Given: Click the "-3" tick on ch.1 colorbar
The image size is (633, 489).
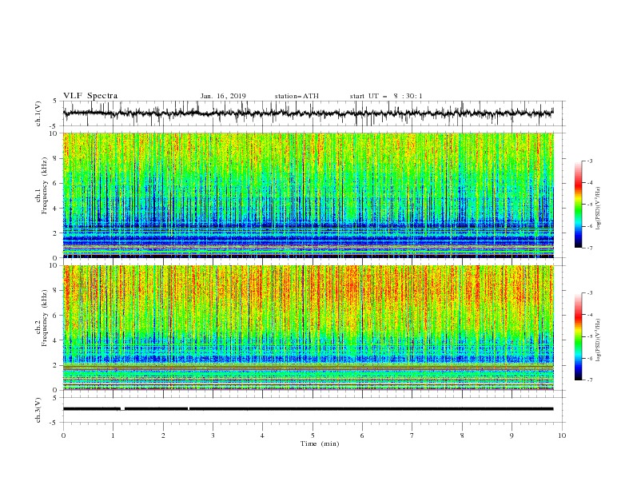Looking at the screenshot, I should (589, 161).
